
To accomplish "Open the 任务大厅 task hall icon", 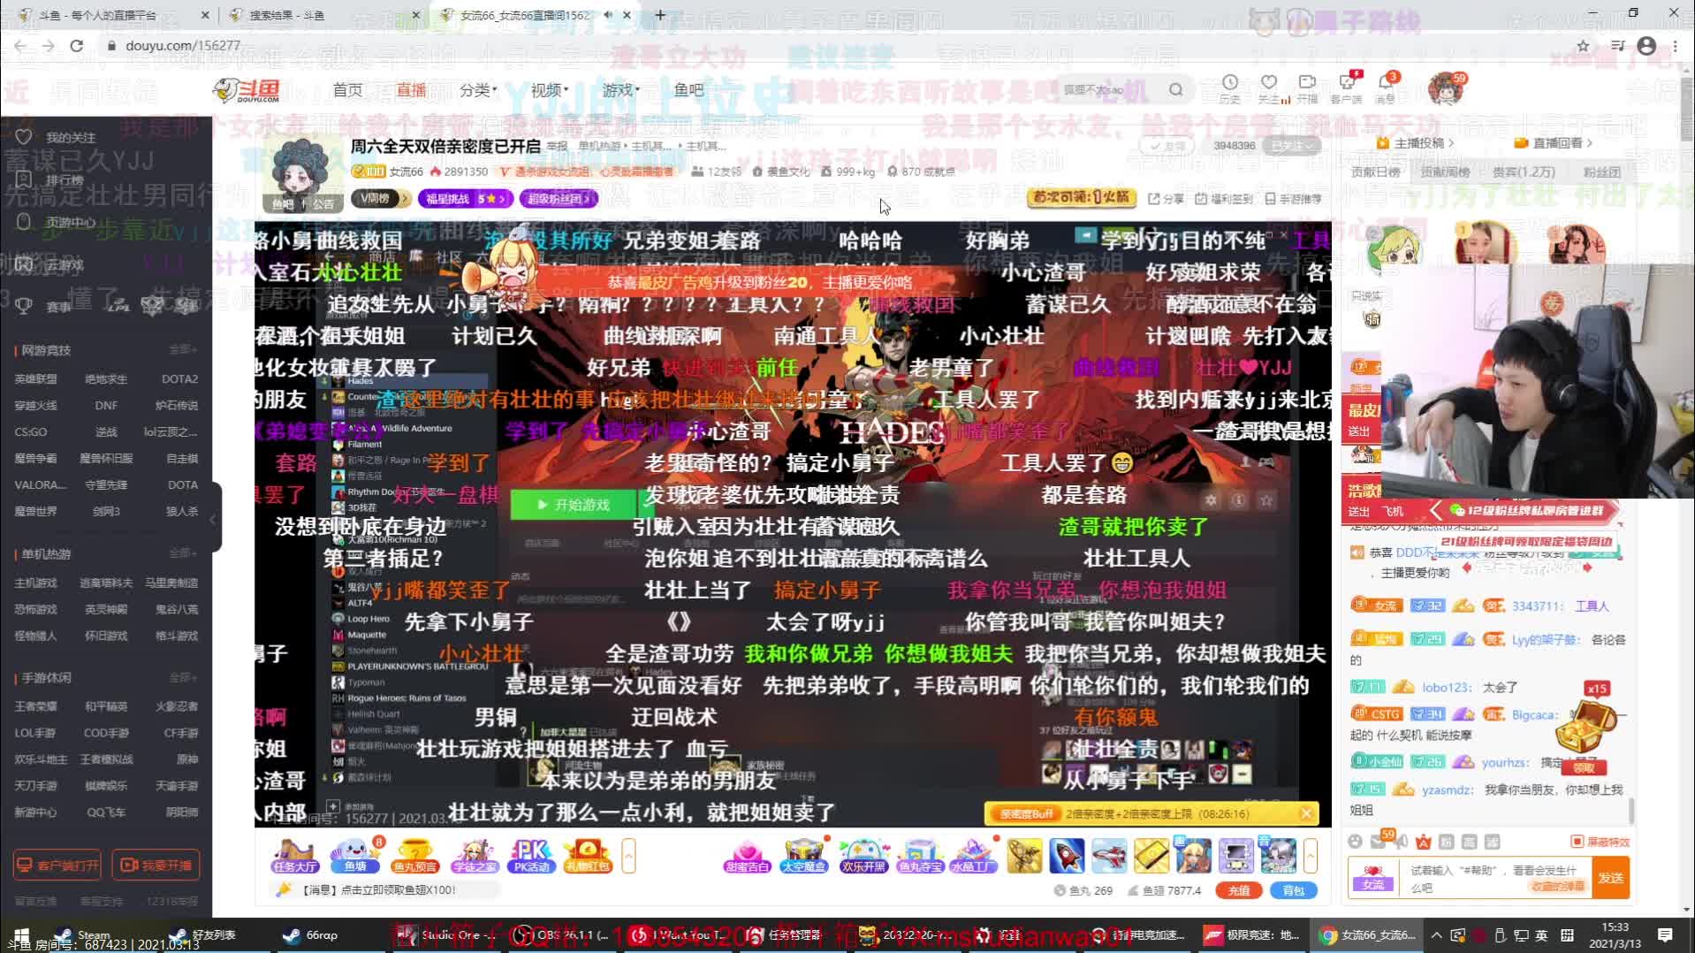I will 295,855.
